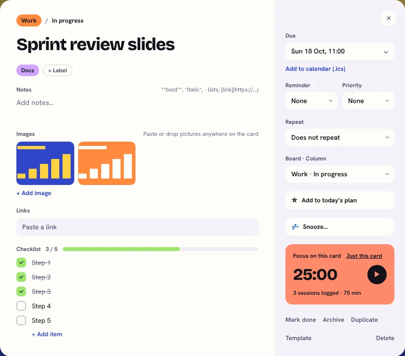Start the 25:00 focus timer play button
This screenshot has height=356, width=405.
pos(377,275)
